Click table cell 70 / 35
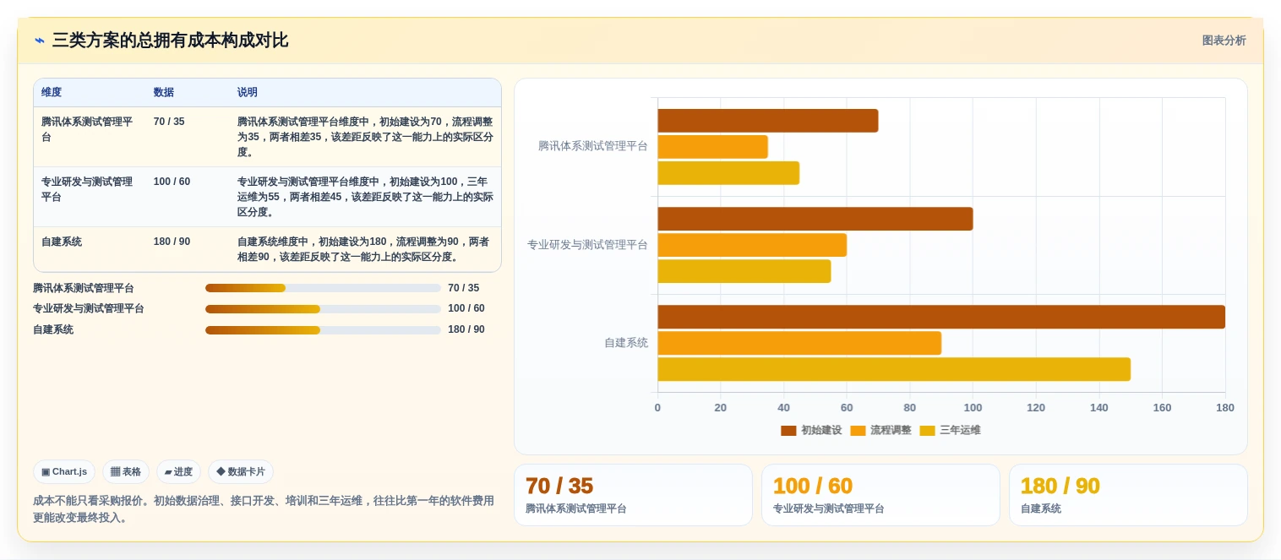This screenshot has width=1281, height=560. click(169, 122)
